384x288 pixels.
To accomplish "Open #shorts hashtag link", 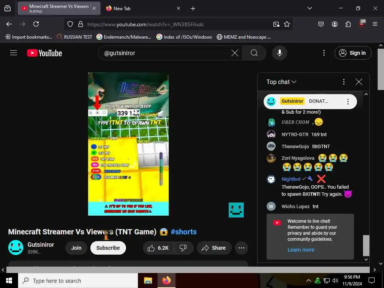I will [x=184, y=232].
